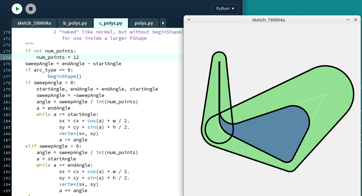Open the b_polys.py tab

click(x=75, y=23)
